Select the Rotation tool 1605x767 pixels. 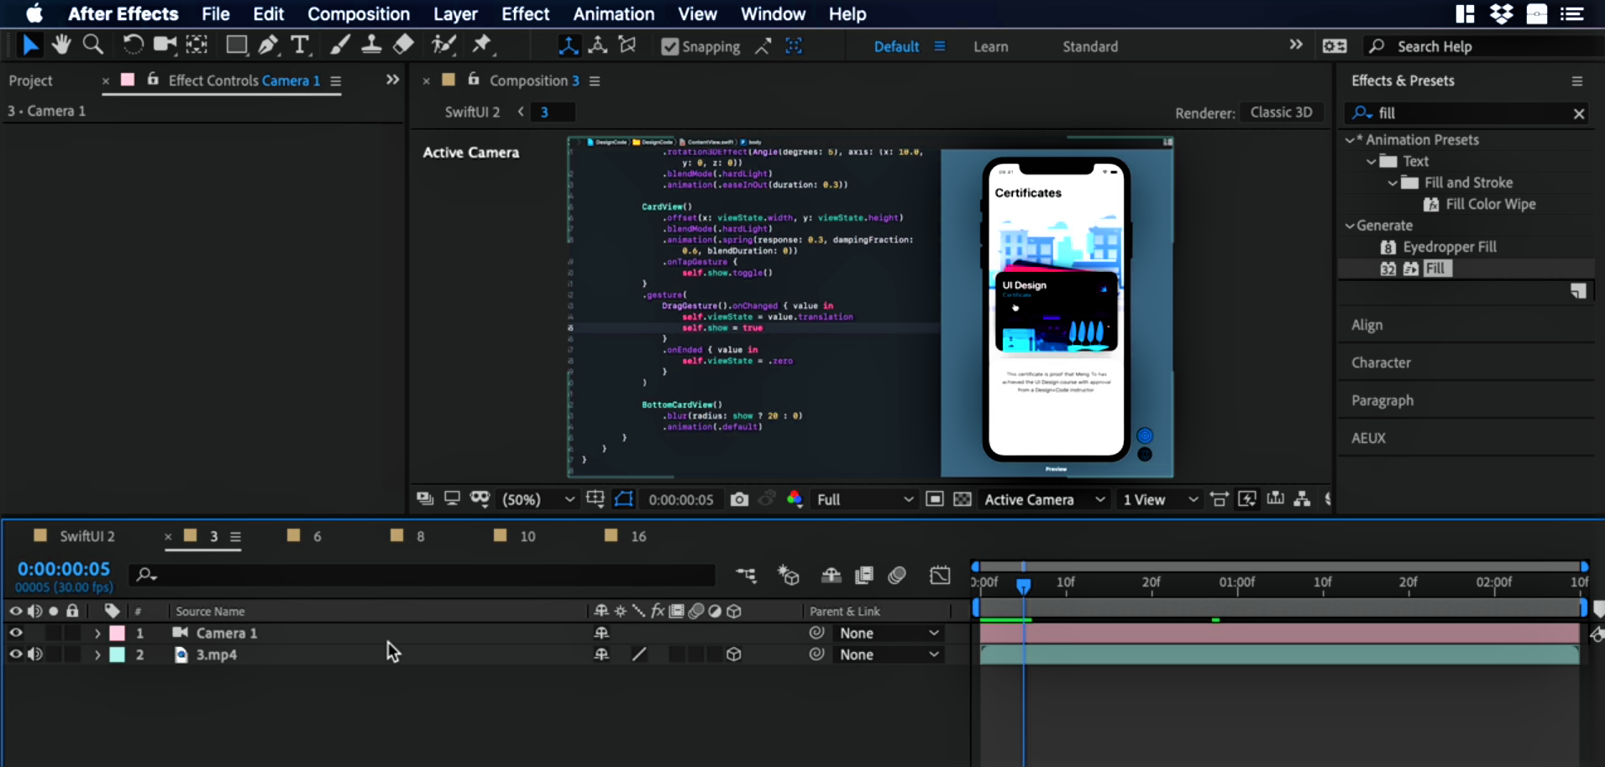point(133,44)
